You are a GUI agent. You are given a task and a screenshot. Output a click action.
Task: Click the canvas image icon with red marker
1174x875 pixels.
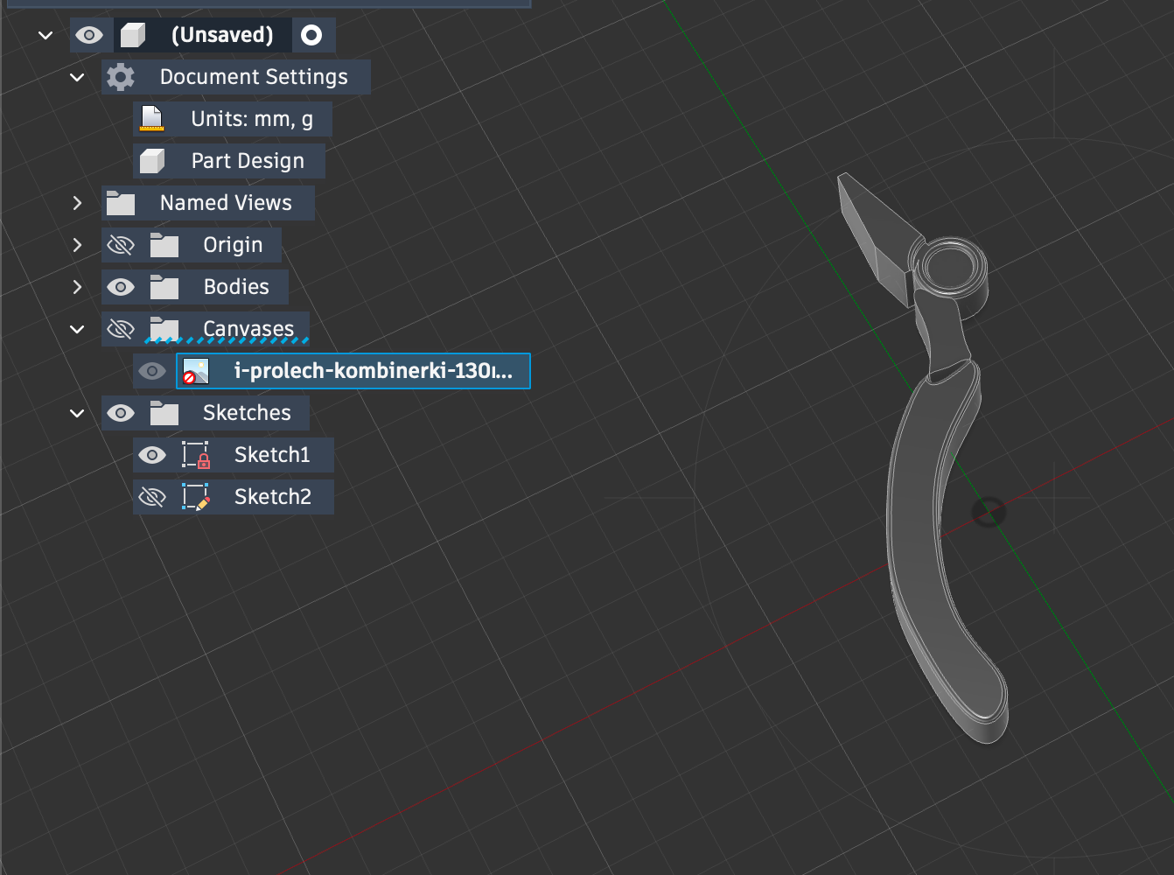coord(195,371)
